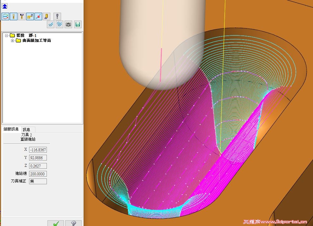The height and width of the screenshot is (226, 313).
Task: Collapse the panel with the blue double-arrow button
Action: [5, 6]
